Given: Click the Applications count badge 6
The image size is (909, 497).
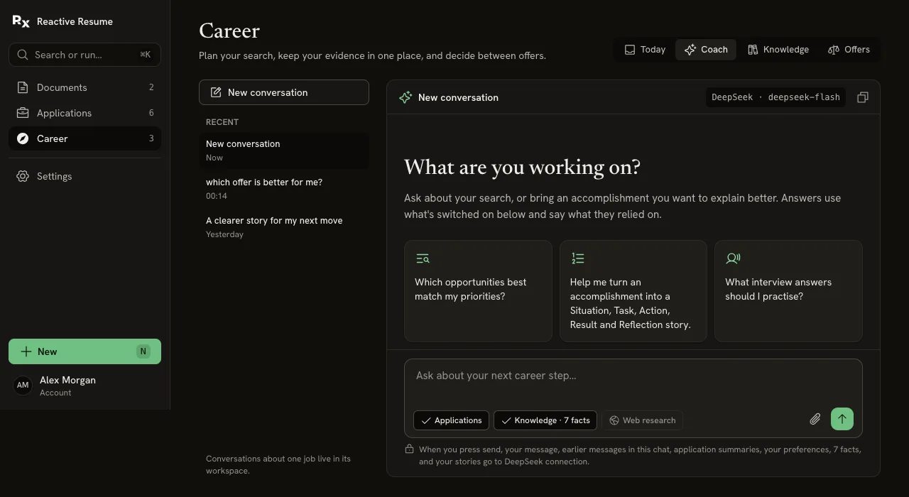Looking at the screenshot, I should coord(151,113).
